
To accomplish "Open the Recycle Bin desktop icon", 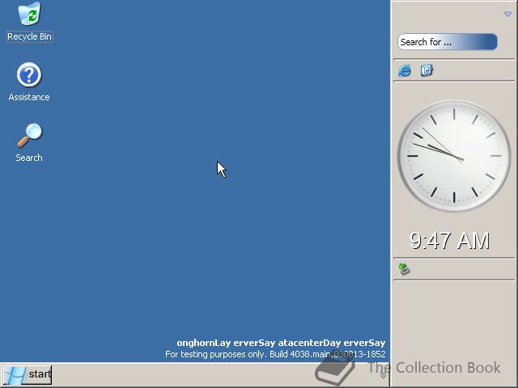I will (29, 14).
